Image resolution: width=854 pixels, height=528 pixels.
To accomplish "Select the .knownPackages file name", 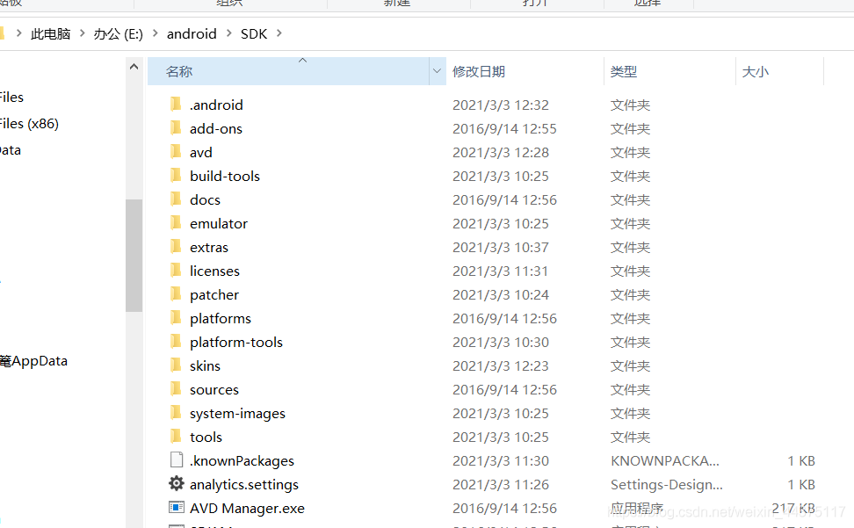I will (x=242, y=461).
